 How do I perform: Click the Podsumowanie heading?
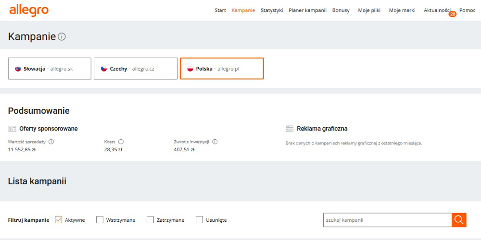(38, 111)
